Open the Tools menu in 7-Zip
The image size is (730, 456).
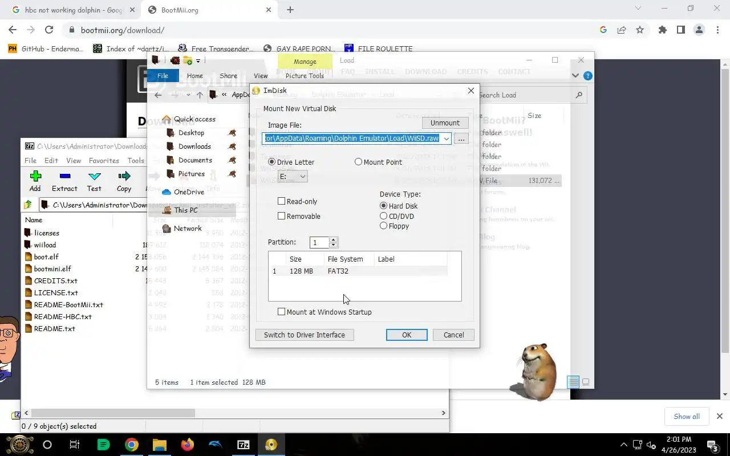pos(136,161)
